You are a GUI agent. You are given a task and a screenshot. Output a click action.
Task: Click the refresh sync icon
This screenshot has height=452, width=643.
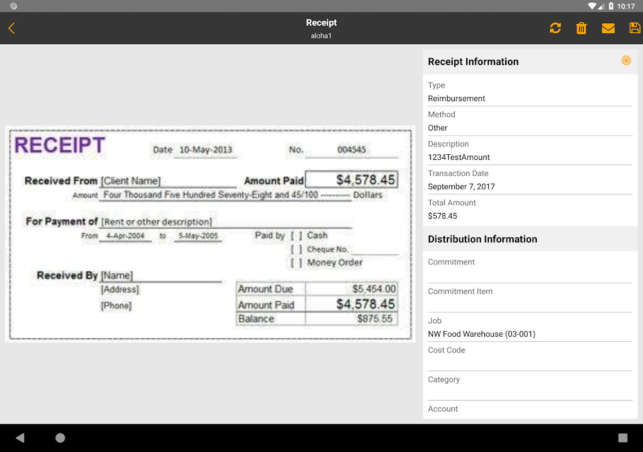coord(555,28)
